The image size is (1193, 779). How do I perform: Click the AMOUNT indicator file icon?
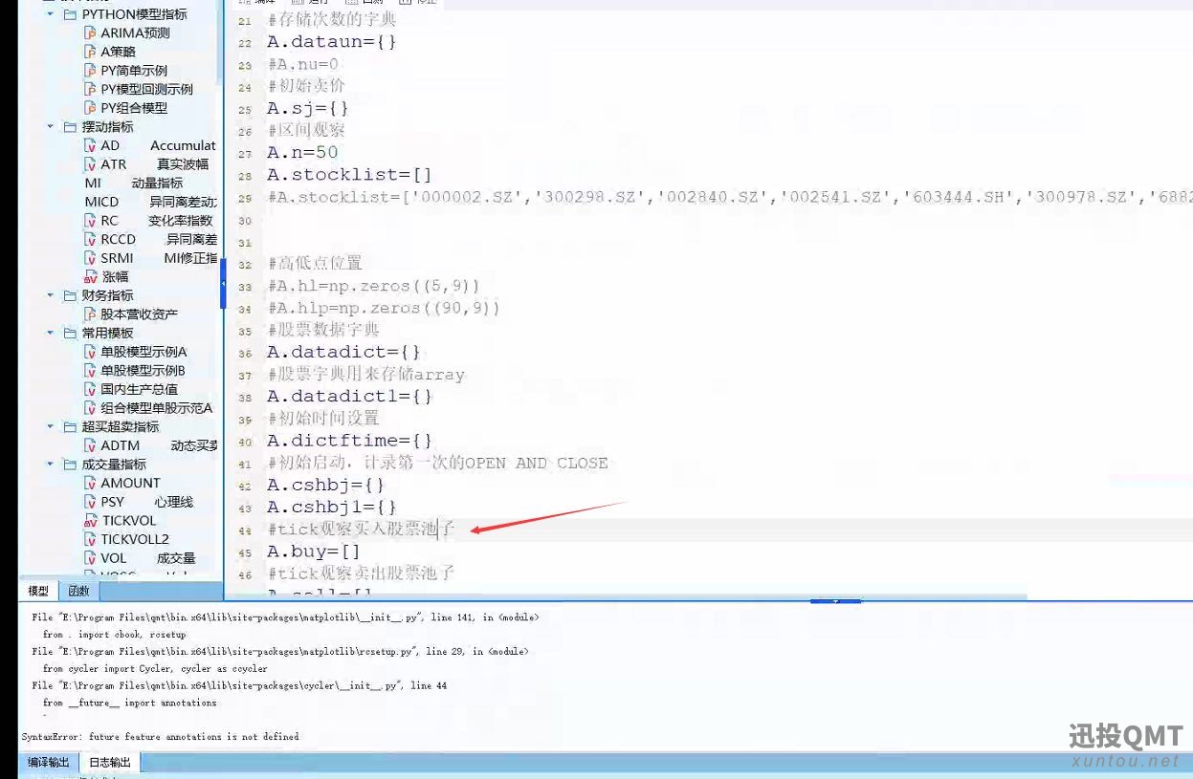pyautogui.click(x=91, y=483)
